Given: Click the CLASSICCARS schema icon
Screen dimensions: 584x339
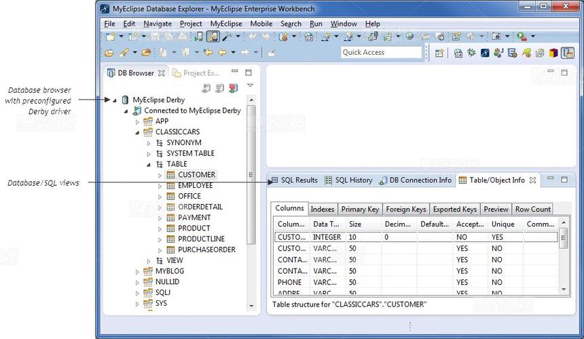Looking at the screenshot, I should point(148,132).
